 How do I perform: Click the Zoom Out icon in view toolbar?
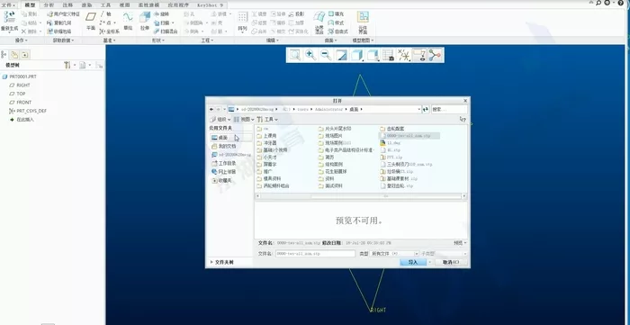click(x=326, y=55)
